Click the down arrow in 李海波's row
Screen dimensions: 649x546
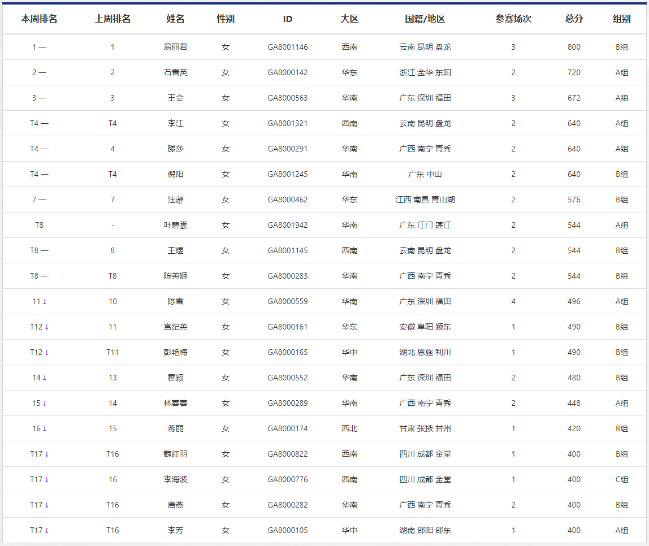point(47,480)
